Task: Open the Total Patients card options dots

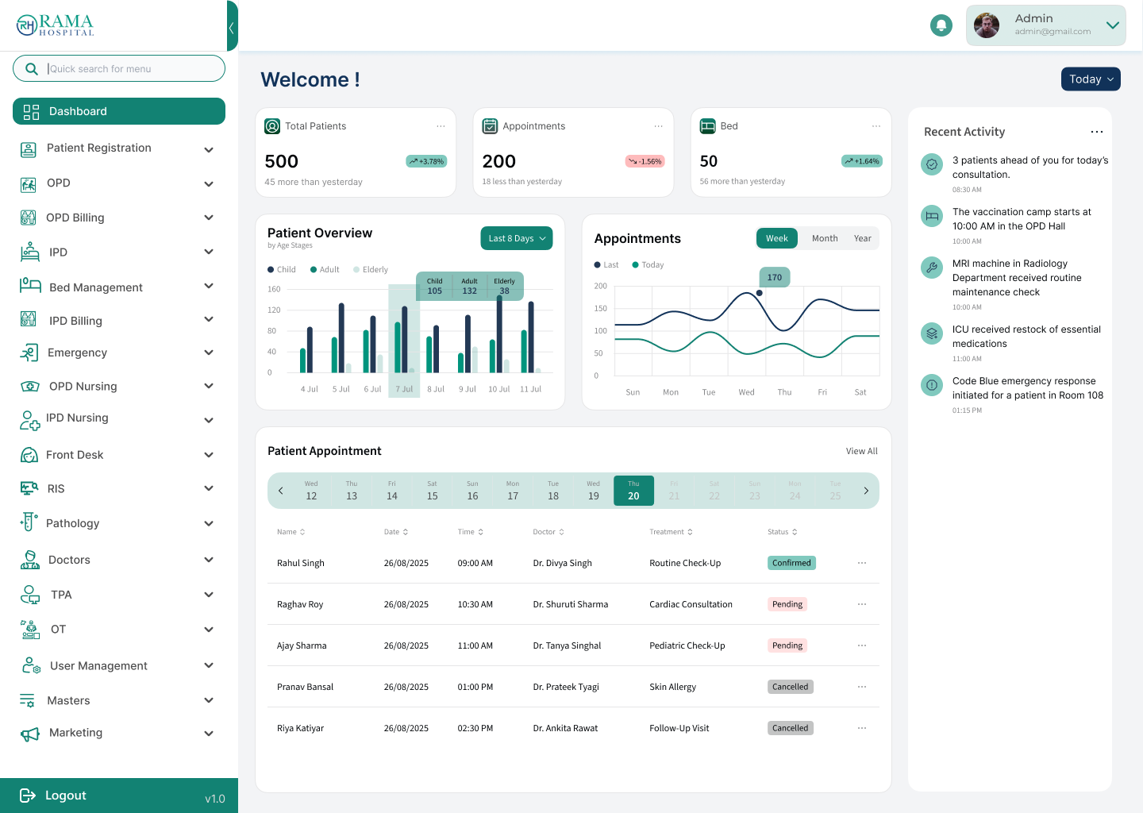Action: click(x=441, y=126)
